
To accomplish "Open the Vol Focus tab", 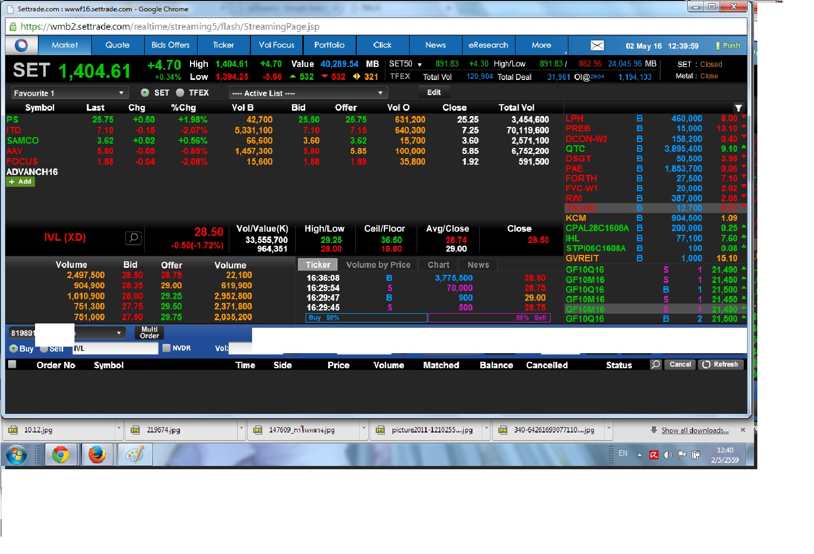I will [276, 45].
